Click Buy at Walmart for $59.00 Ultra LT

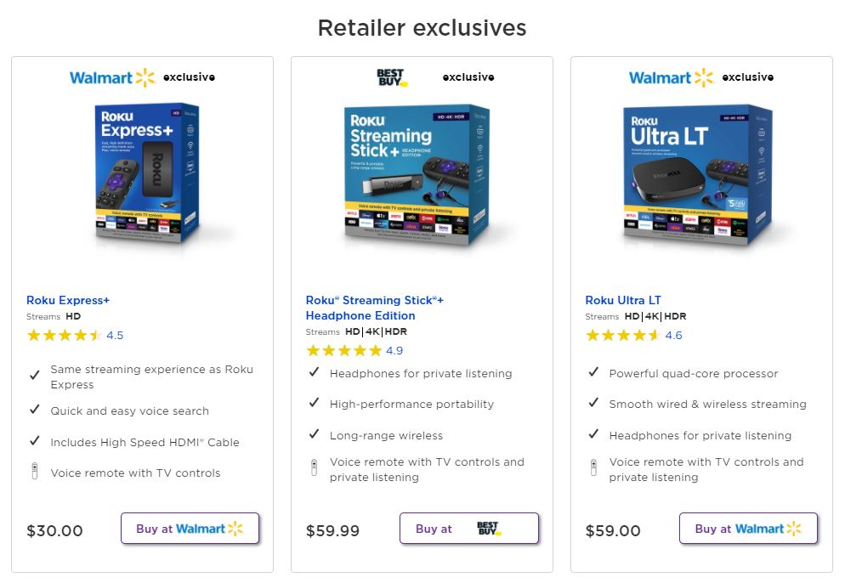[748, 528]
